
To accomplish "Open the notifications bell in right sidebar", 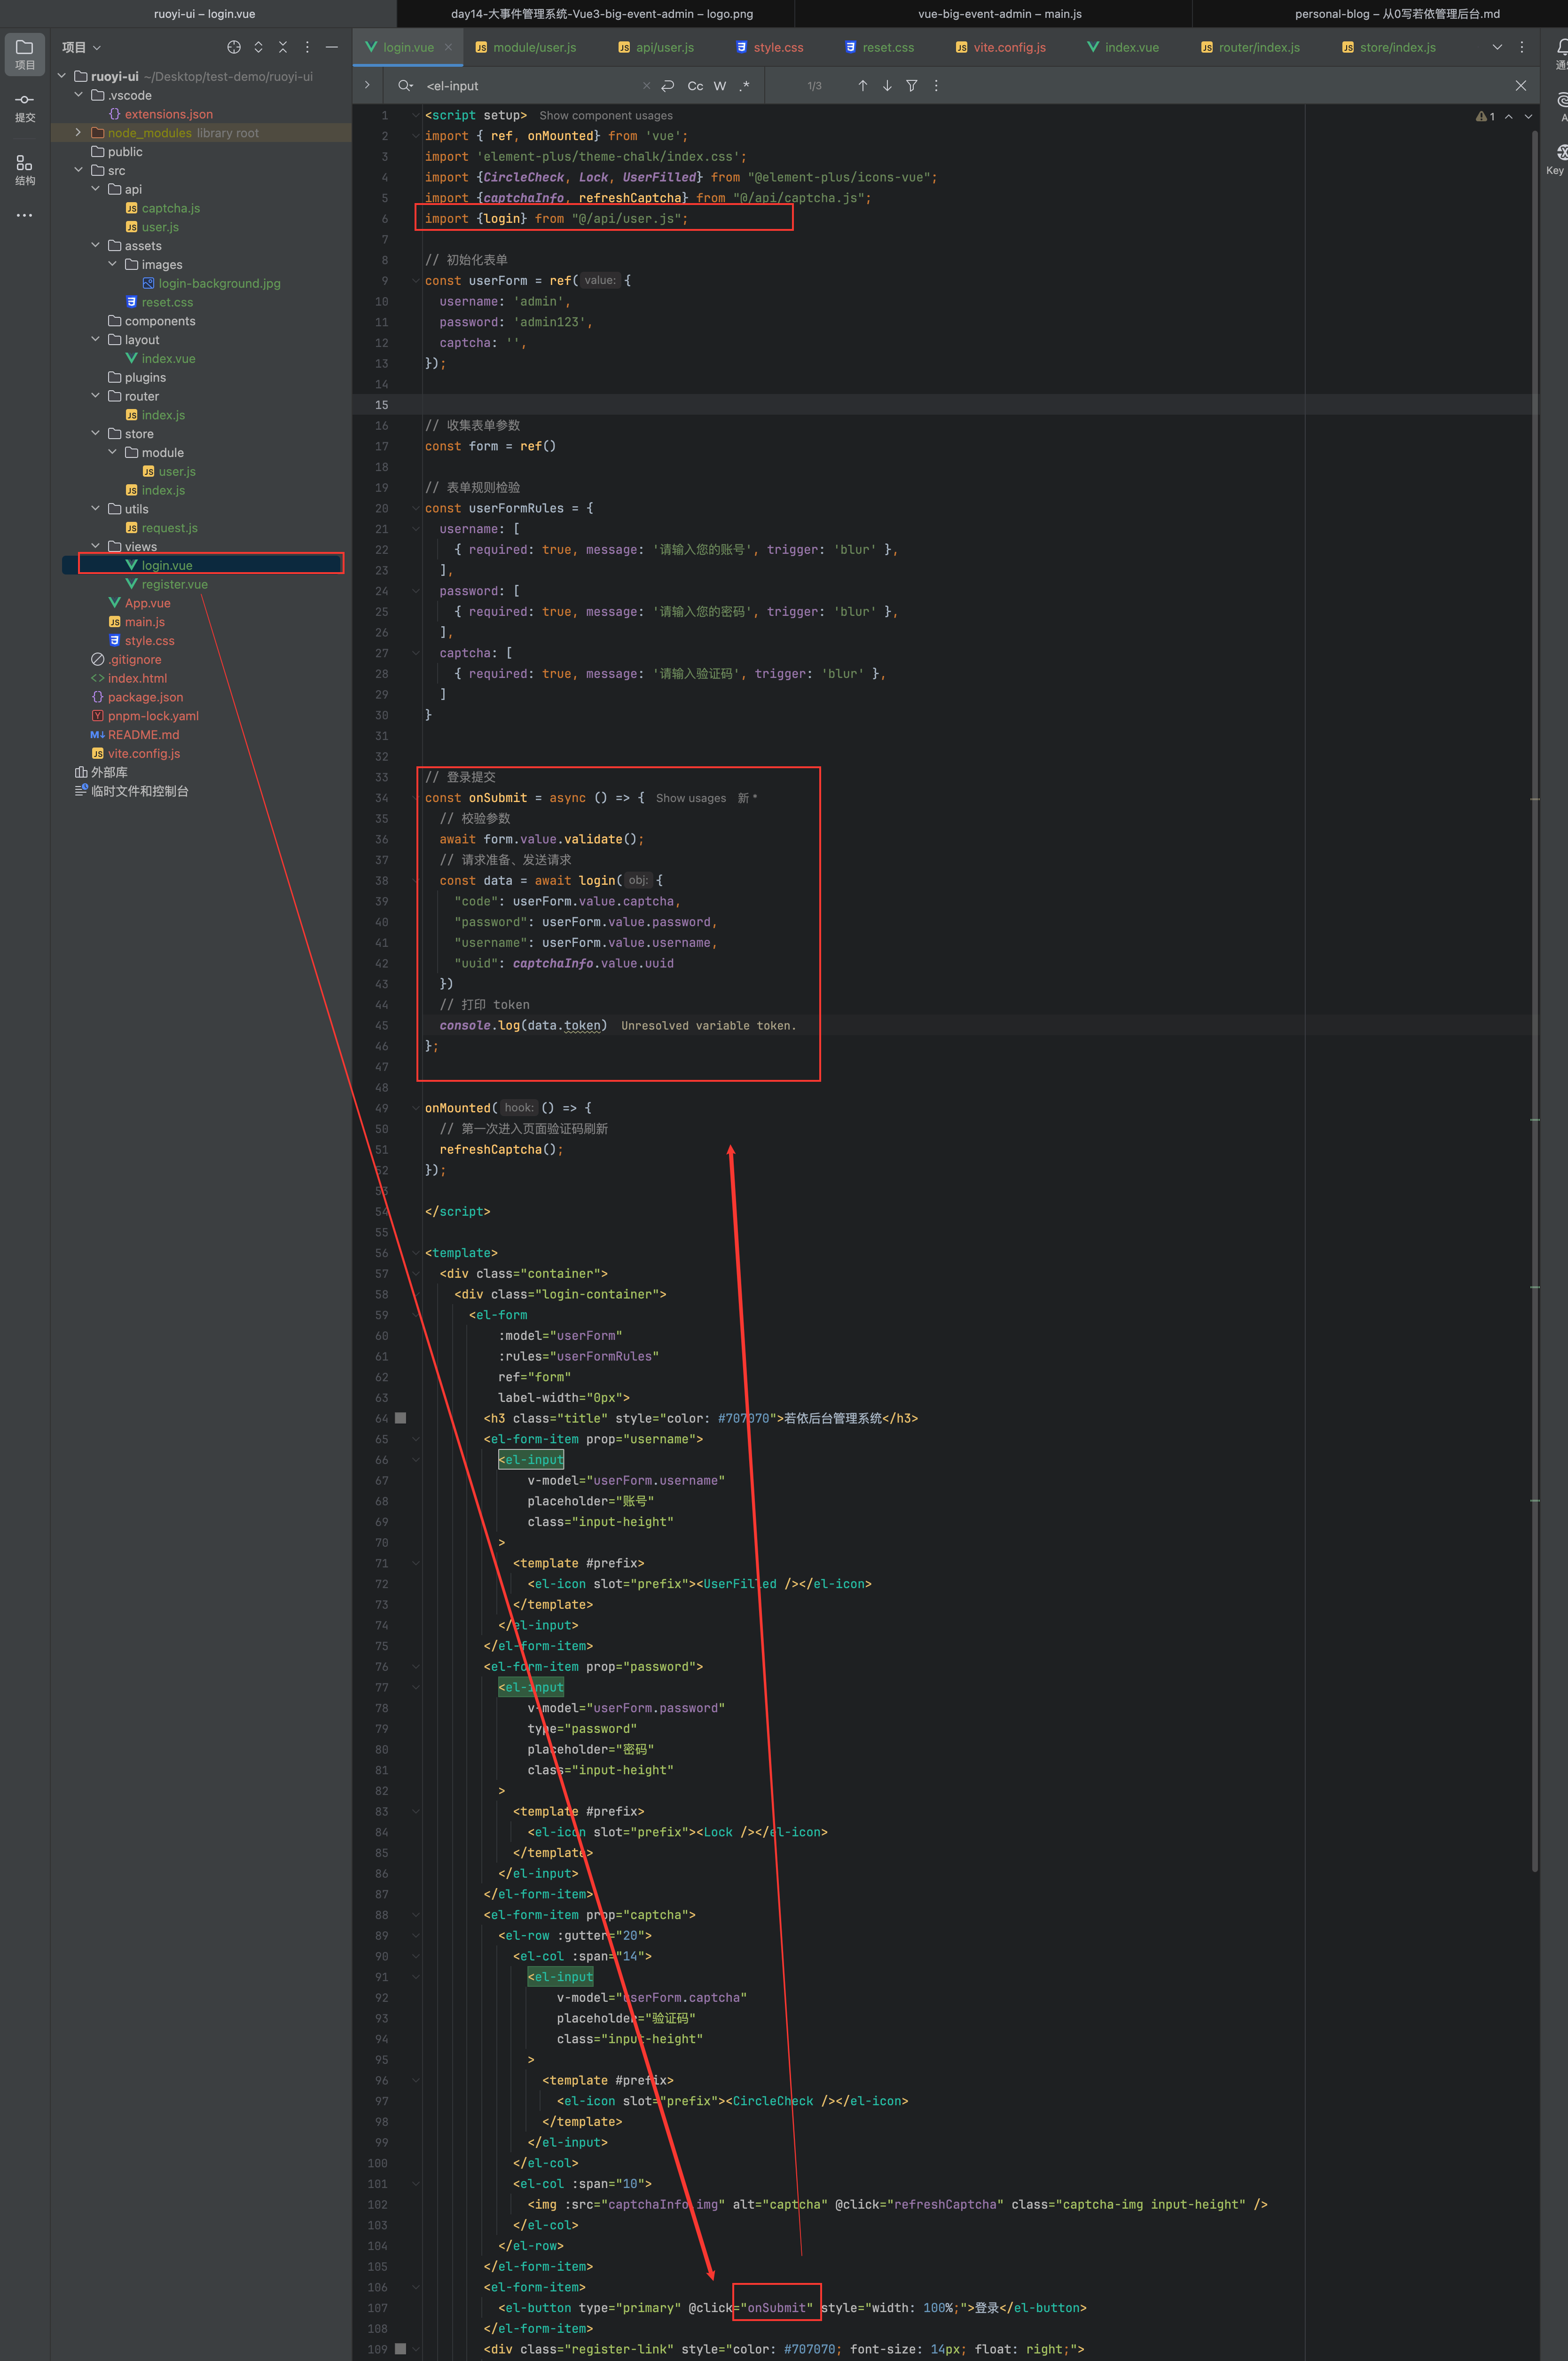I will [1561, 47].
